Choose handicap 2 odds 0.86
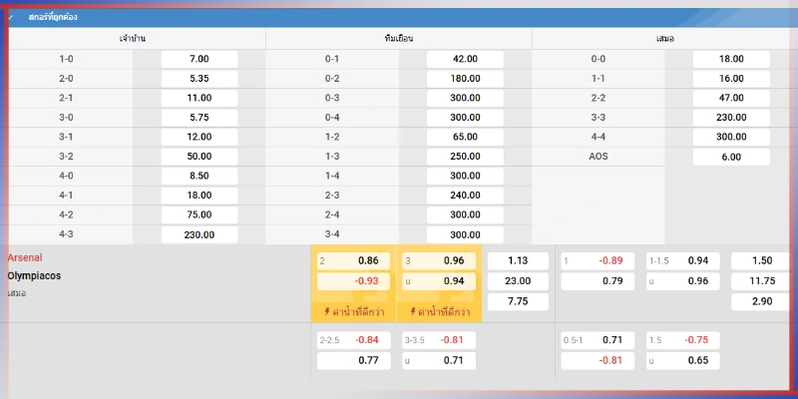Viewport: 798px width, 399px height. coord(353,260)
